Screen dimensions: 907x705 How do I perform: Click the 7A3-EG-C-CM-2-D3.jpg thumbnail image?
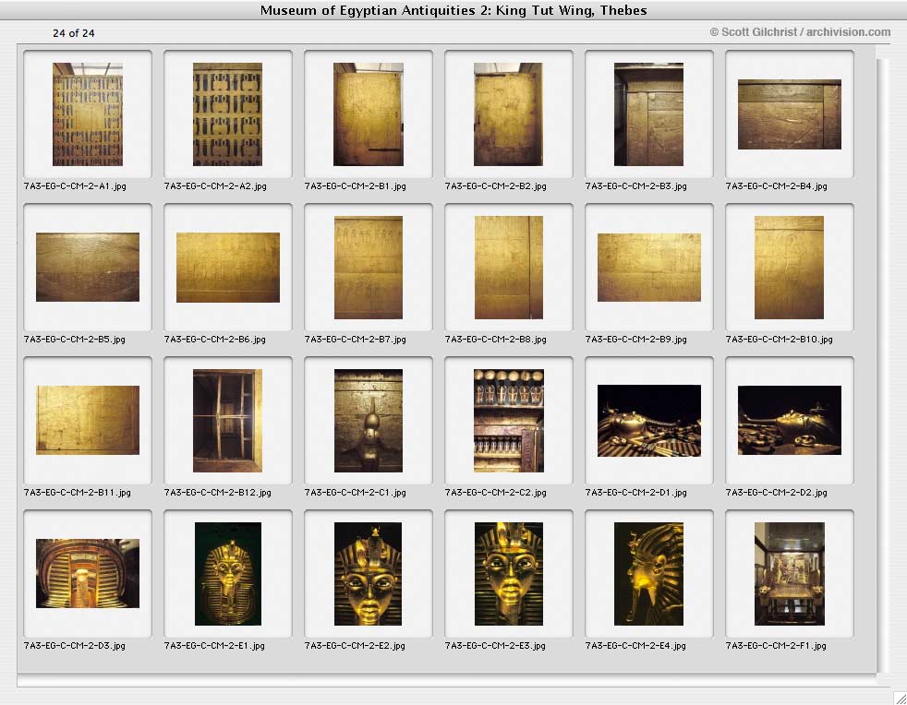point(88,573)
